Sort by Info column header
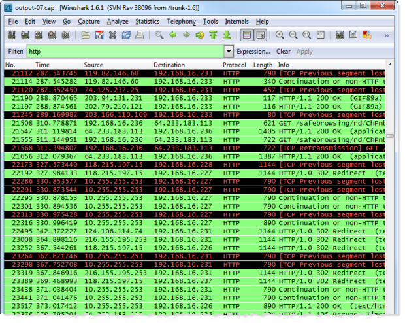The height and width of the screenshot is (323, 405). pyautogui.click(x=331, y=65)
